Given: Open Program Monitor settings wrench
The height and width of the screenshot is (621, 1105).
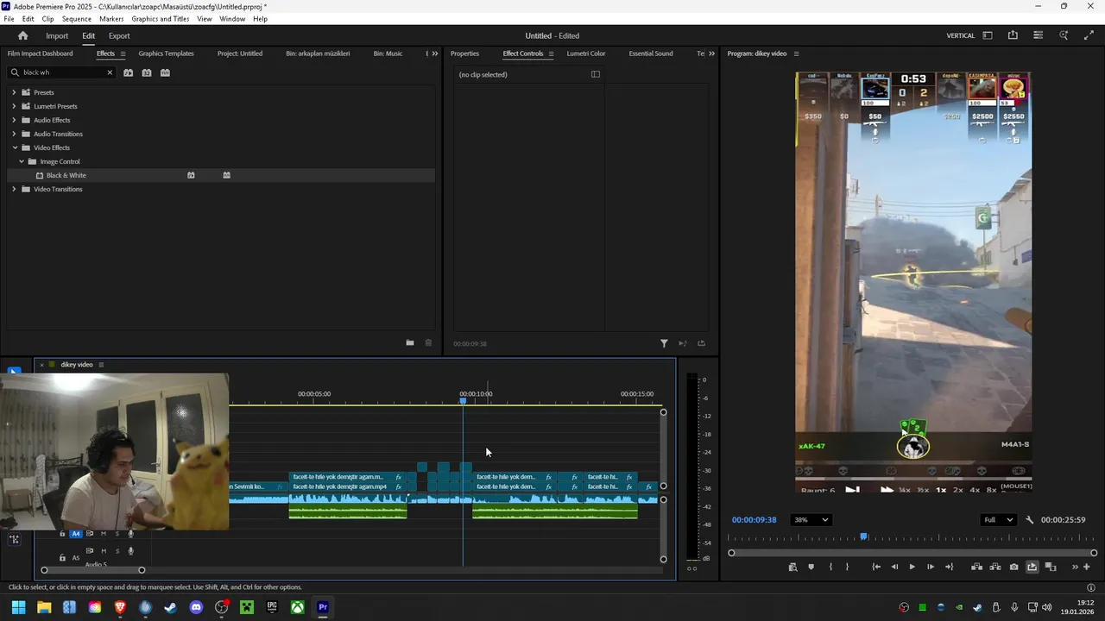Looking at the screenshot, I should coord(1029,520).
